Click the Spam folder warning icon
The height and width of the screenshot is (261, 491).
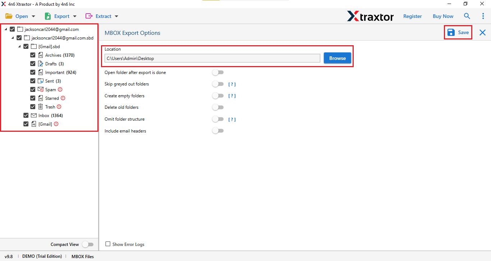tap(59, 89)
